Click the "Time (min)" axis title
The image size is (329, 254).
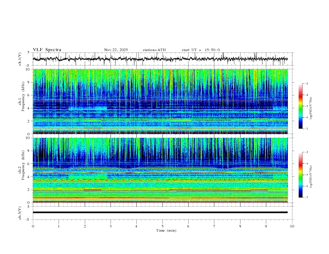tap(166, 230)
